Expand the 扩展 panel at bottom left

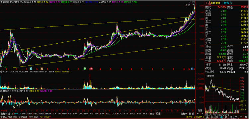point(3,117)
